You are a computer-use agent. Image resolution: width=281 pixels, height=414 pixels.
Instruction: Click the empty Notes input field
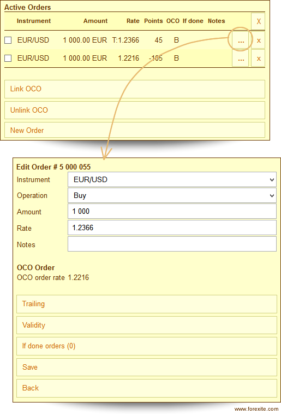coord(172,244)
